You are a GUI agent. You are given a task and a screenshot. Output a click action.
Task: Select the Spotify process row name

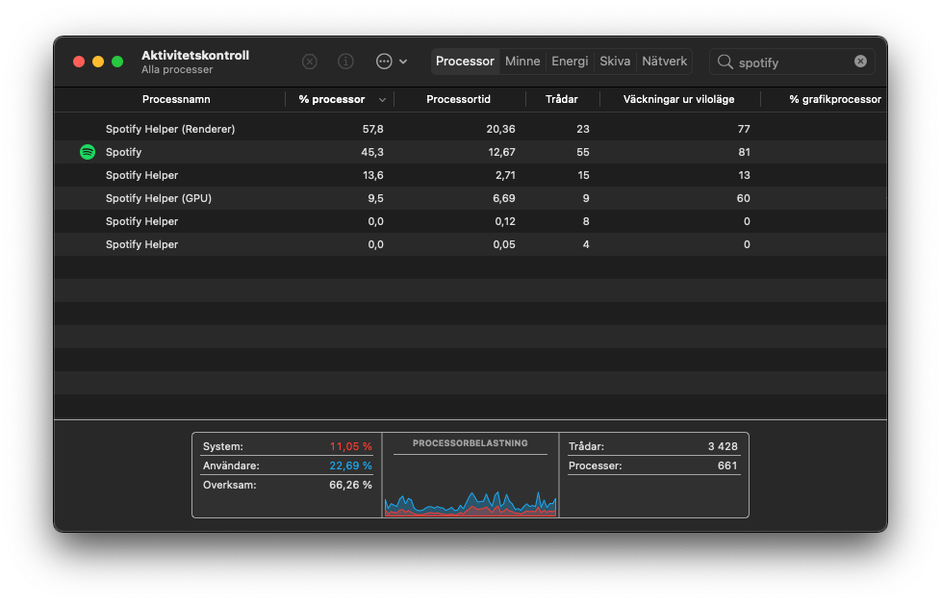pos(123,152)
